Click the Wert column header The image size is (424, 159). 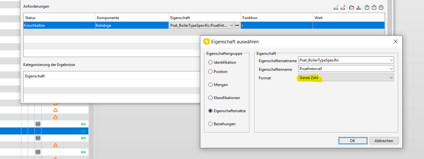coord(349,18)
